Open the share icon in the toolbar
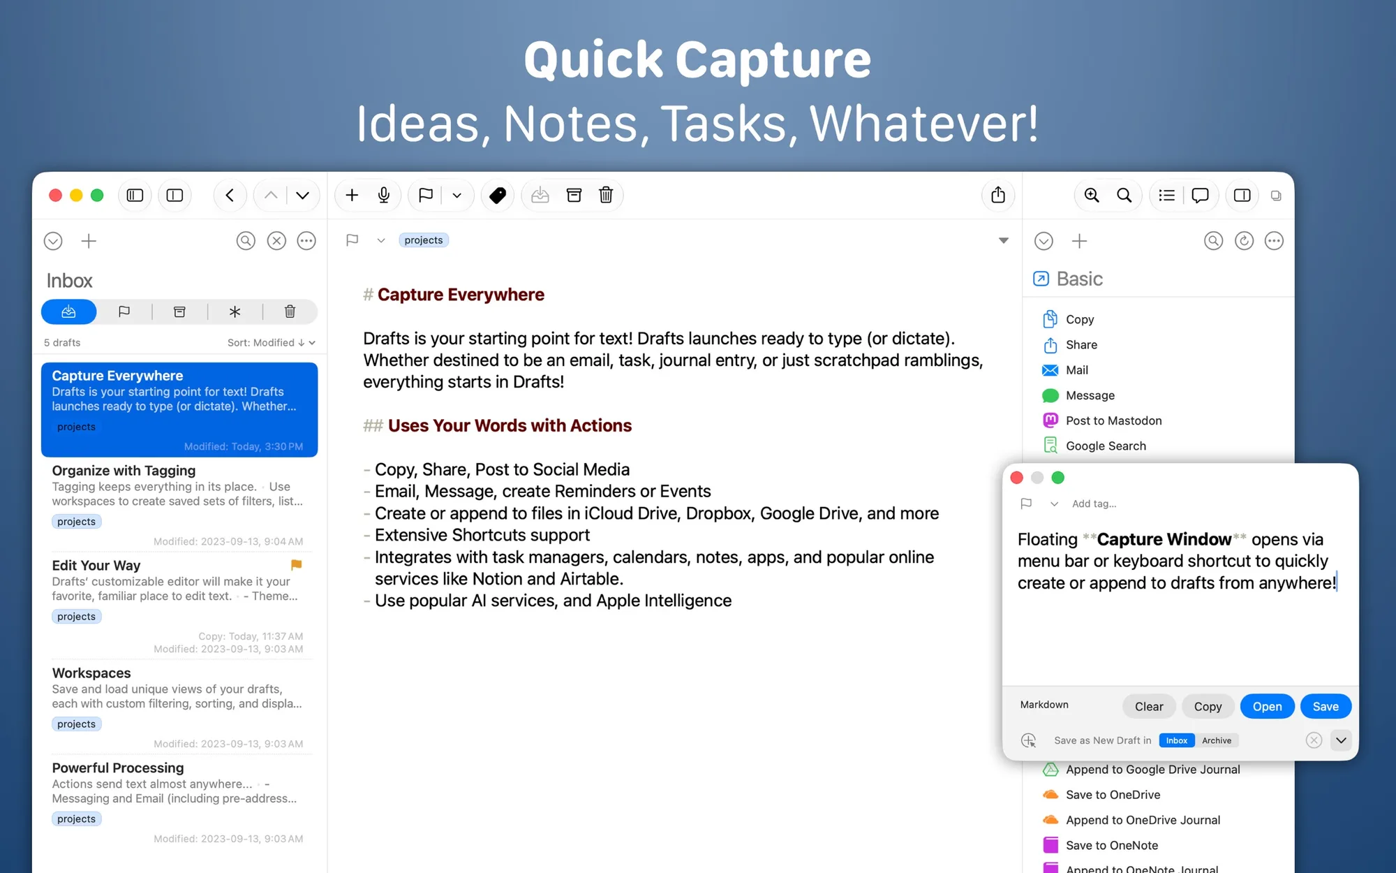Image resolution: width=1396 pixels, height=873 pixels. [998, 196]
